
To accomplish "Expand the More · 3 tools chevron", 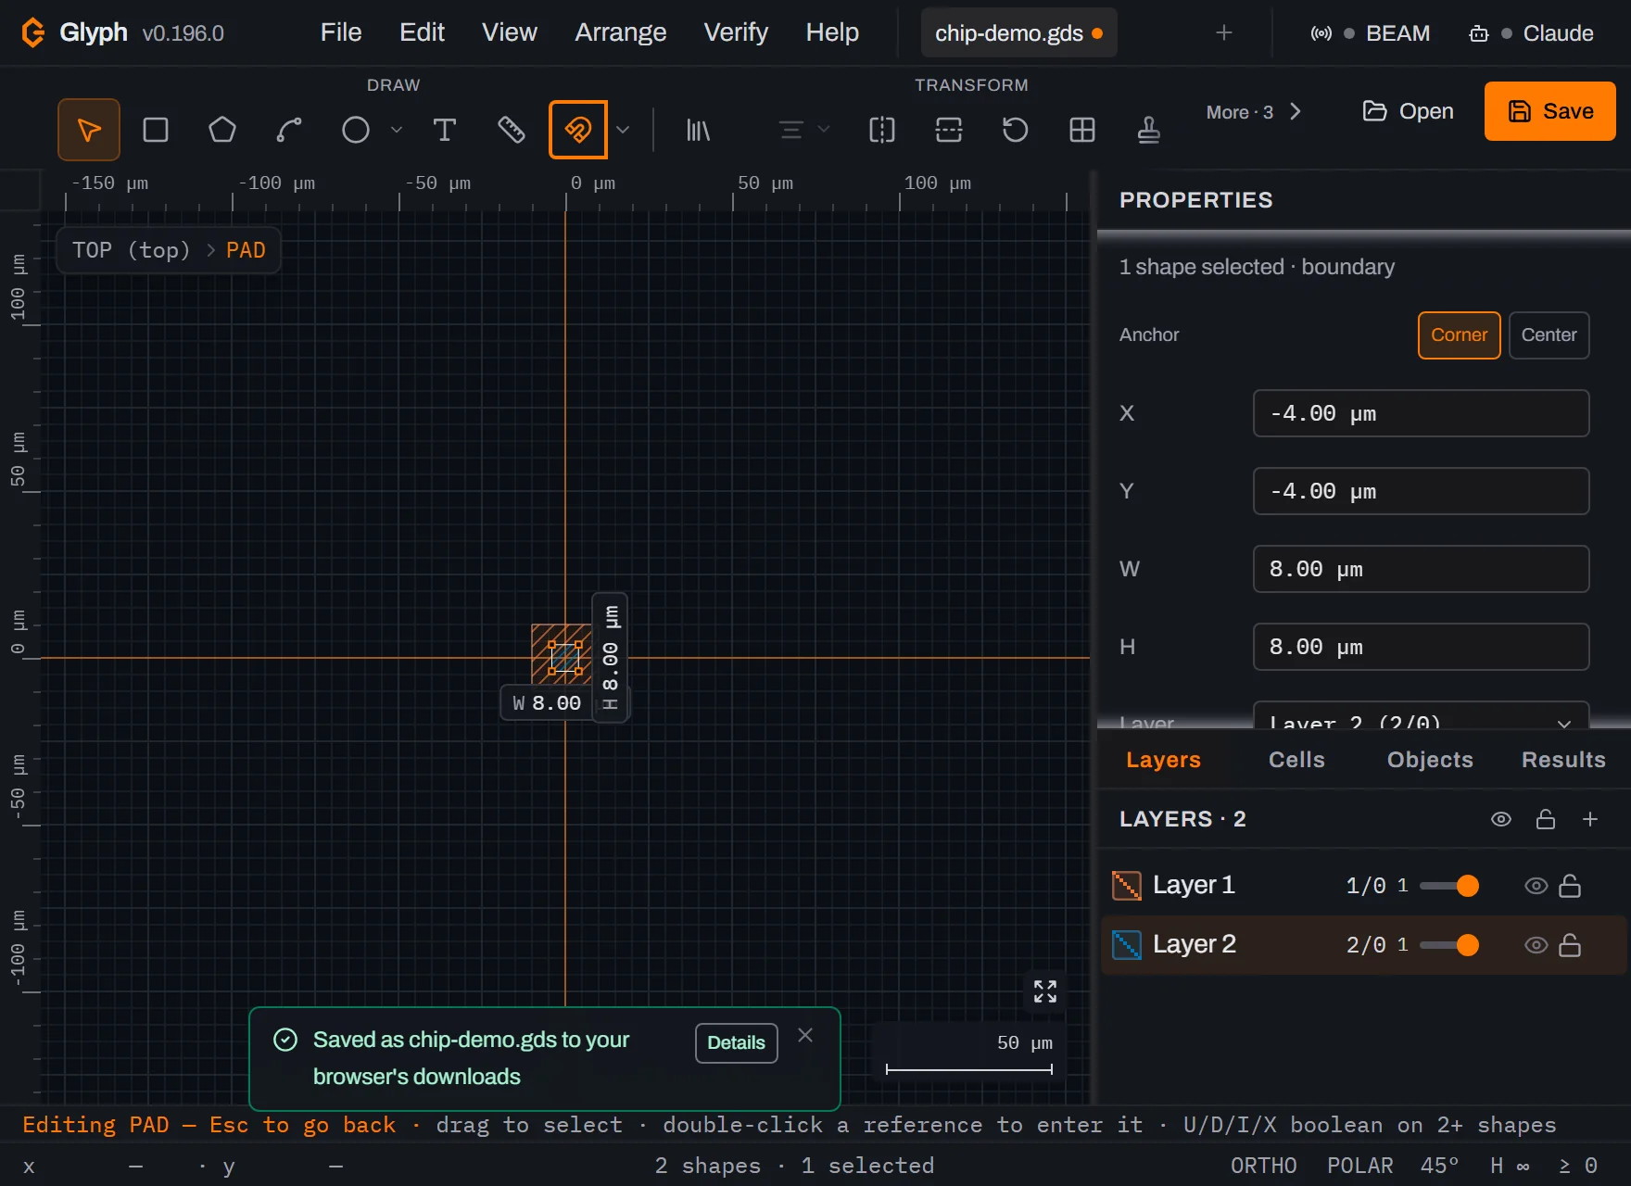I will [1296, 112].
